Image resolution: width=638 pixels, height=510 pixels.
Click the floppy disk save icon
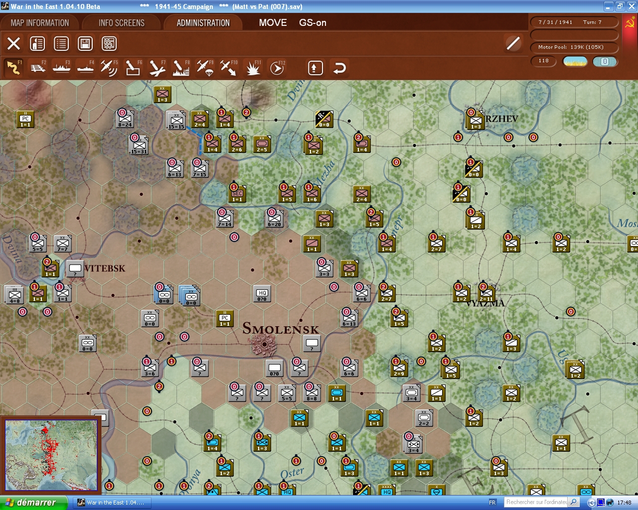85,43
